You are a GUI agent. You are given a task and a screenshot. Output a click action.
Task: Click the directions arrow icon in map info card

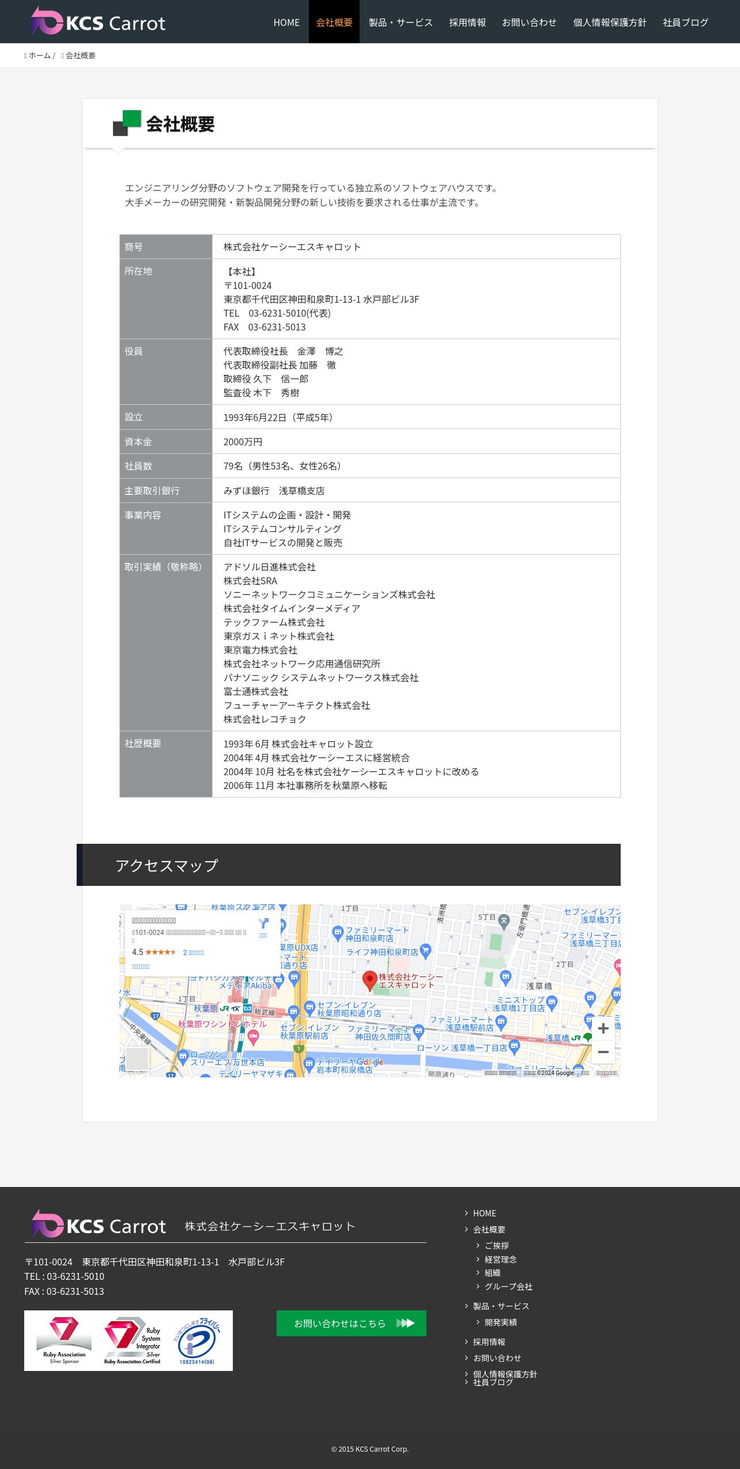[x=263, y=924]
